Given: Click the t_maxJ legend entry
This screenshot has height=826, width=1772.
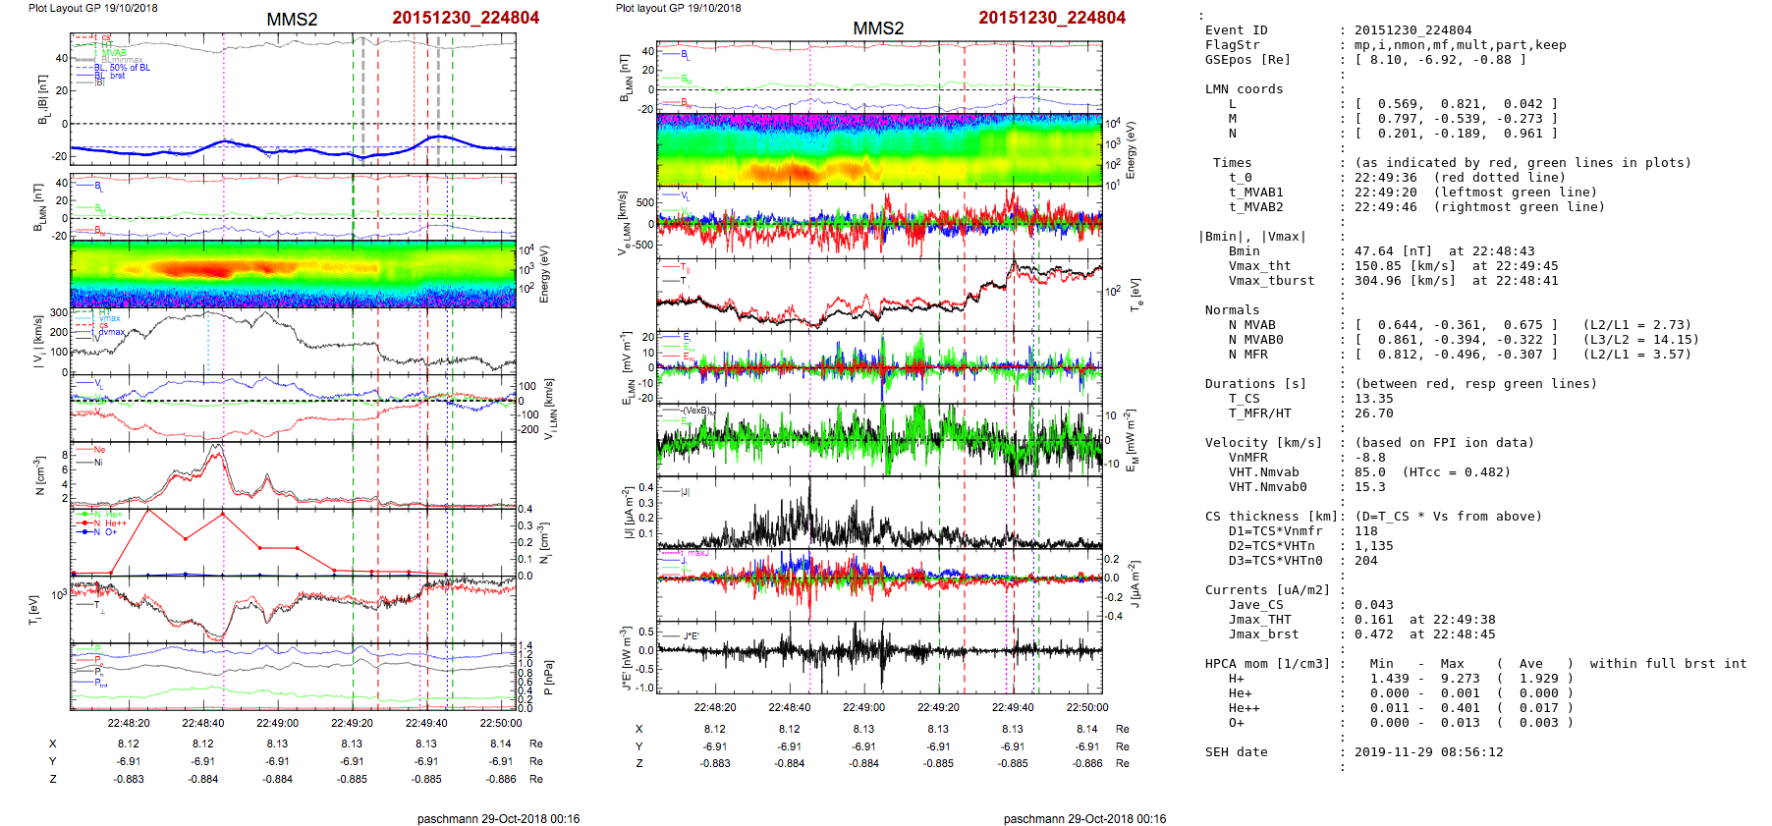Looking at the screenshot, I should [x=693, y=553].
